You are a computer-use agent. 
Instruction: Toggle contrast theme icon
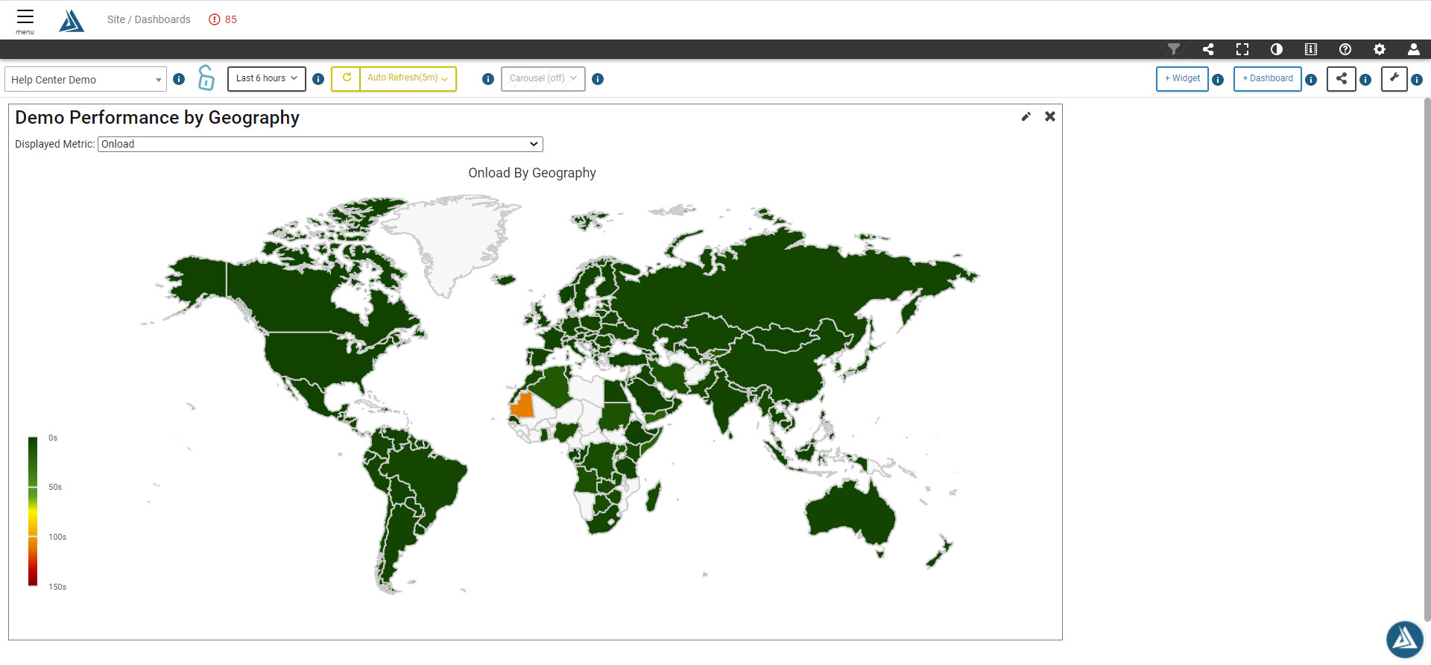coord(1277,49)
